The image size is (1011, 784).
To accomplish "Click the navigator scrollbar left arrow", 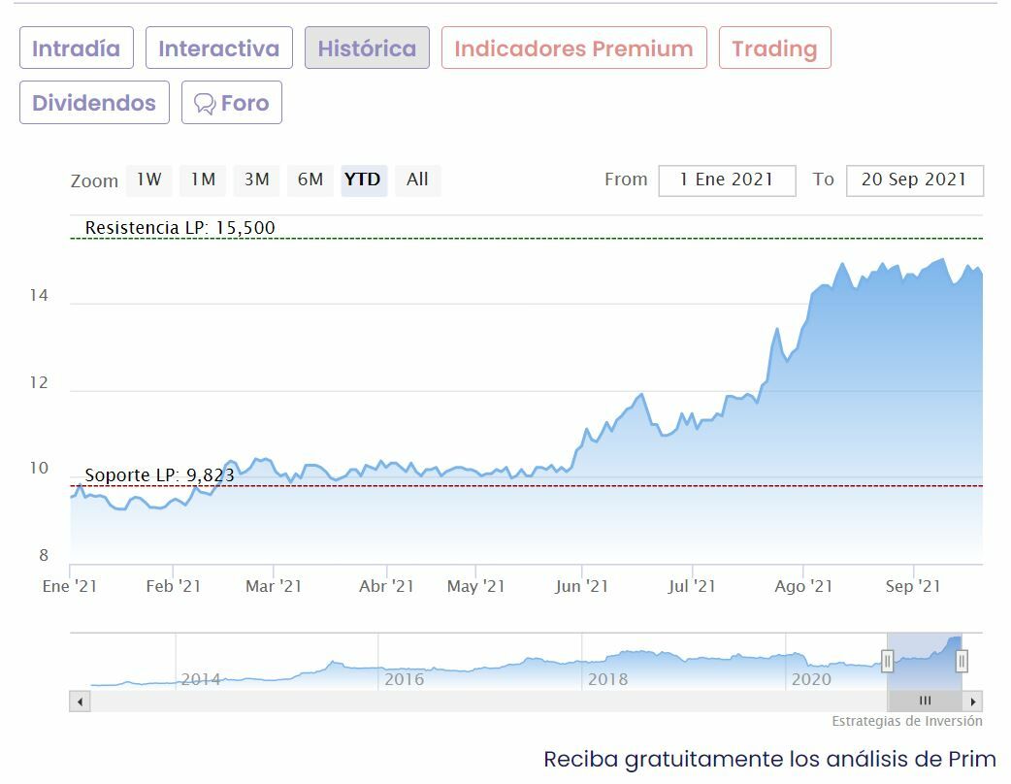I will coord(80,701).
